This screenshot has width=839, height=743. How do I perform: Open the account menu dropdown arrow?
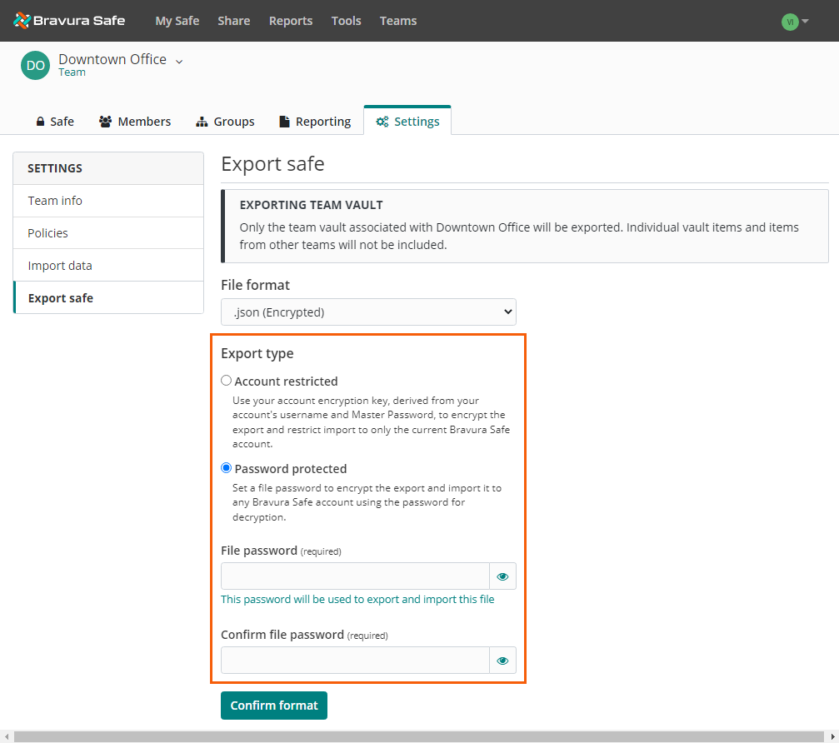point(803,21)
